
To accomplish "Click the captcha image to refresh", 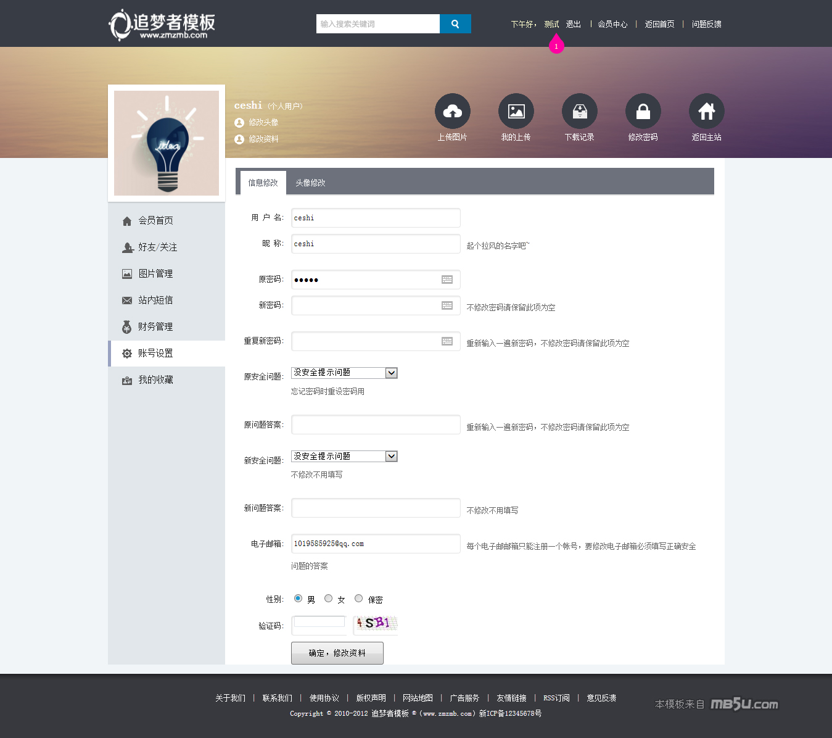I will (x=375, y=624).
